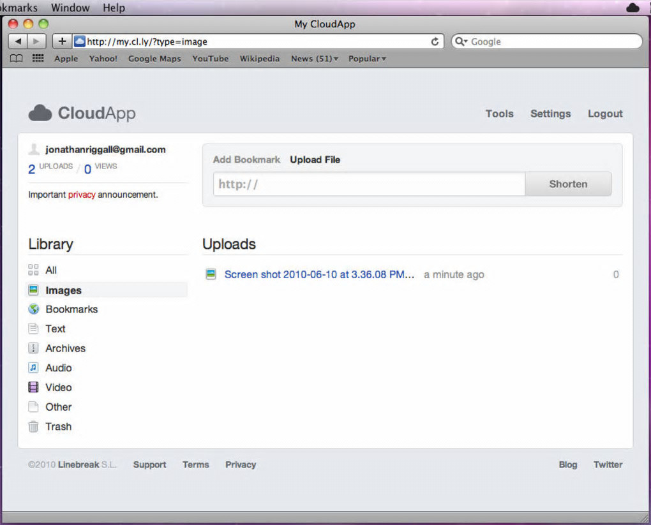Click the Wikipedia bookmark

click(260, 59)
